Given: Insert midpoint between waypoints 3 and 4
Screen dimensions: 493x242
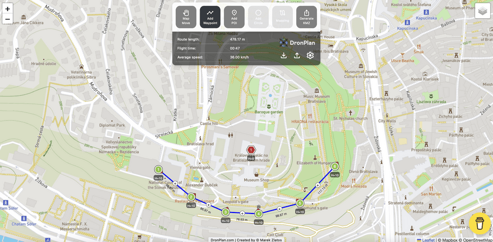Looking at the screenshot, I should [x=242, y=213].
